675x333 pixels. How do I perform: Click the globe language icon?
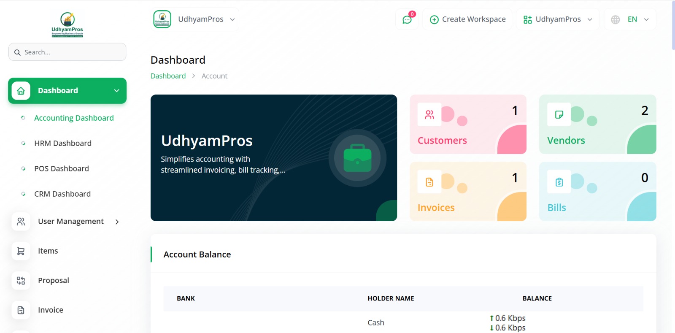tap(616, 19)
